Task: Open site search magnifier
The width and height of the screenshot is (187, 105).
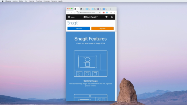Action: coord(112,17)
